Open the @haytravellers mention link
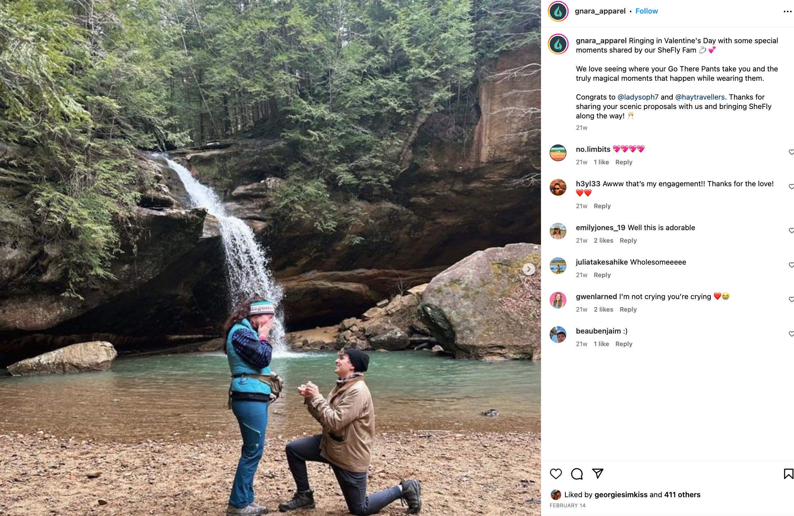 coord(700,97)
